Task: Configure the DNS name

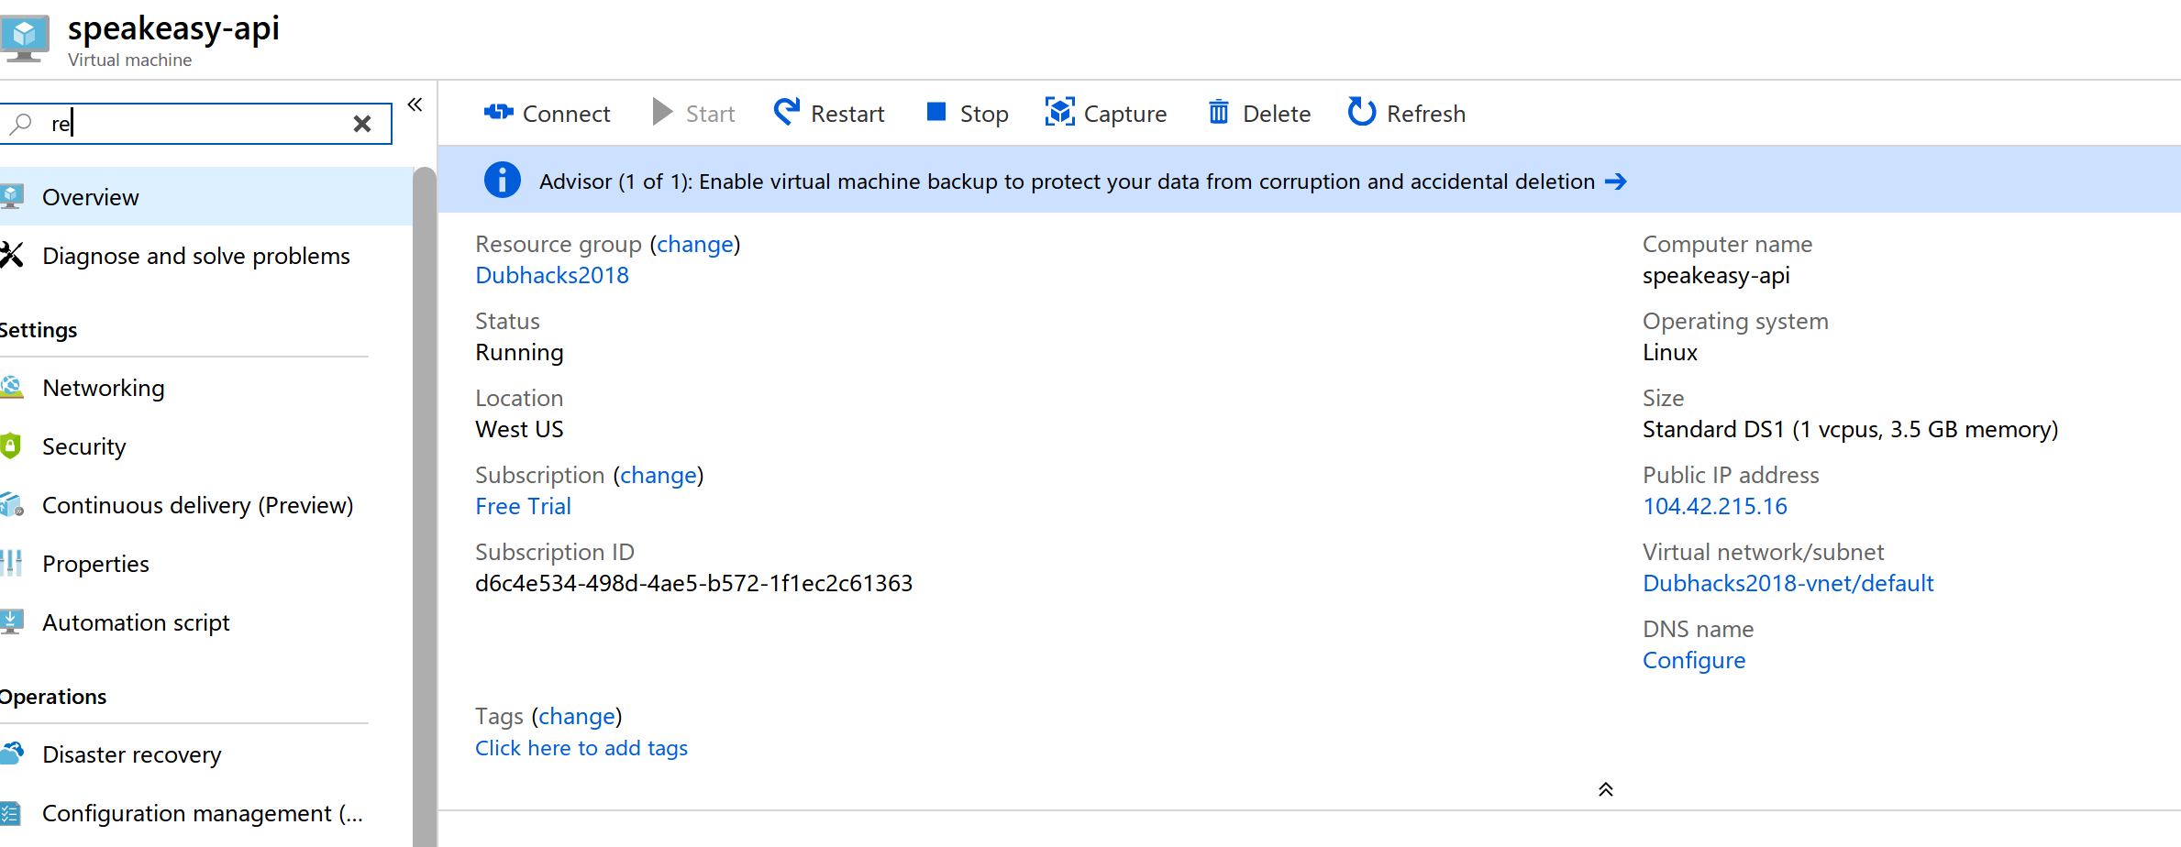Action: point(1694,660)
